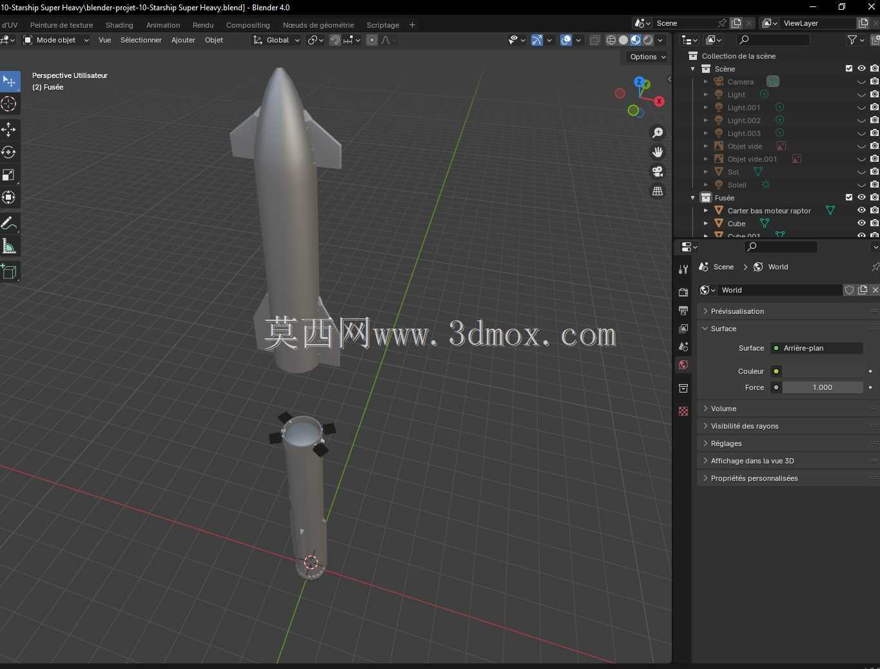
Task: Duplicate the World datablock with copy icon
Action: 862,290
